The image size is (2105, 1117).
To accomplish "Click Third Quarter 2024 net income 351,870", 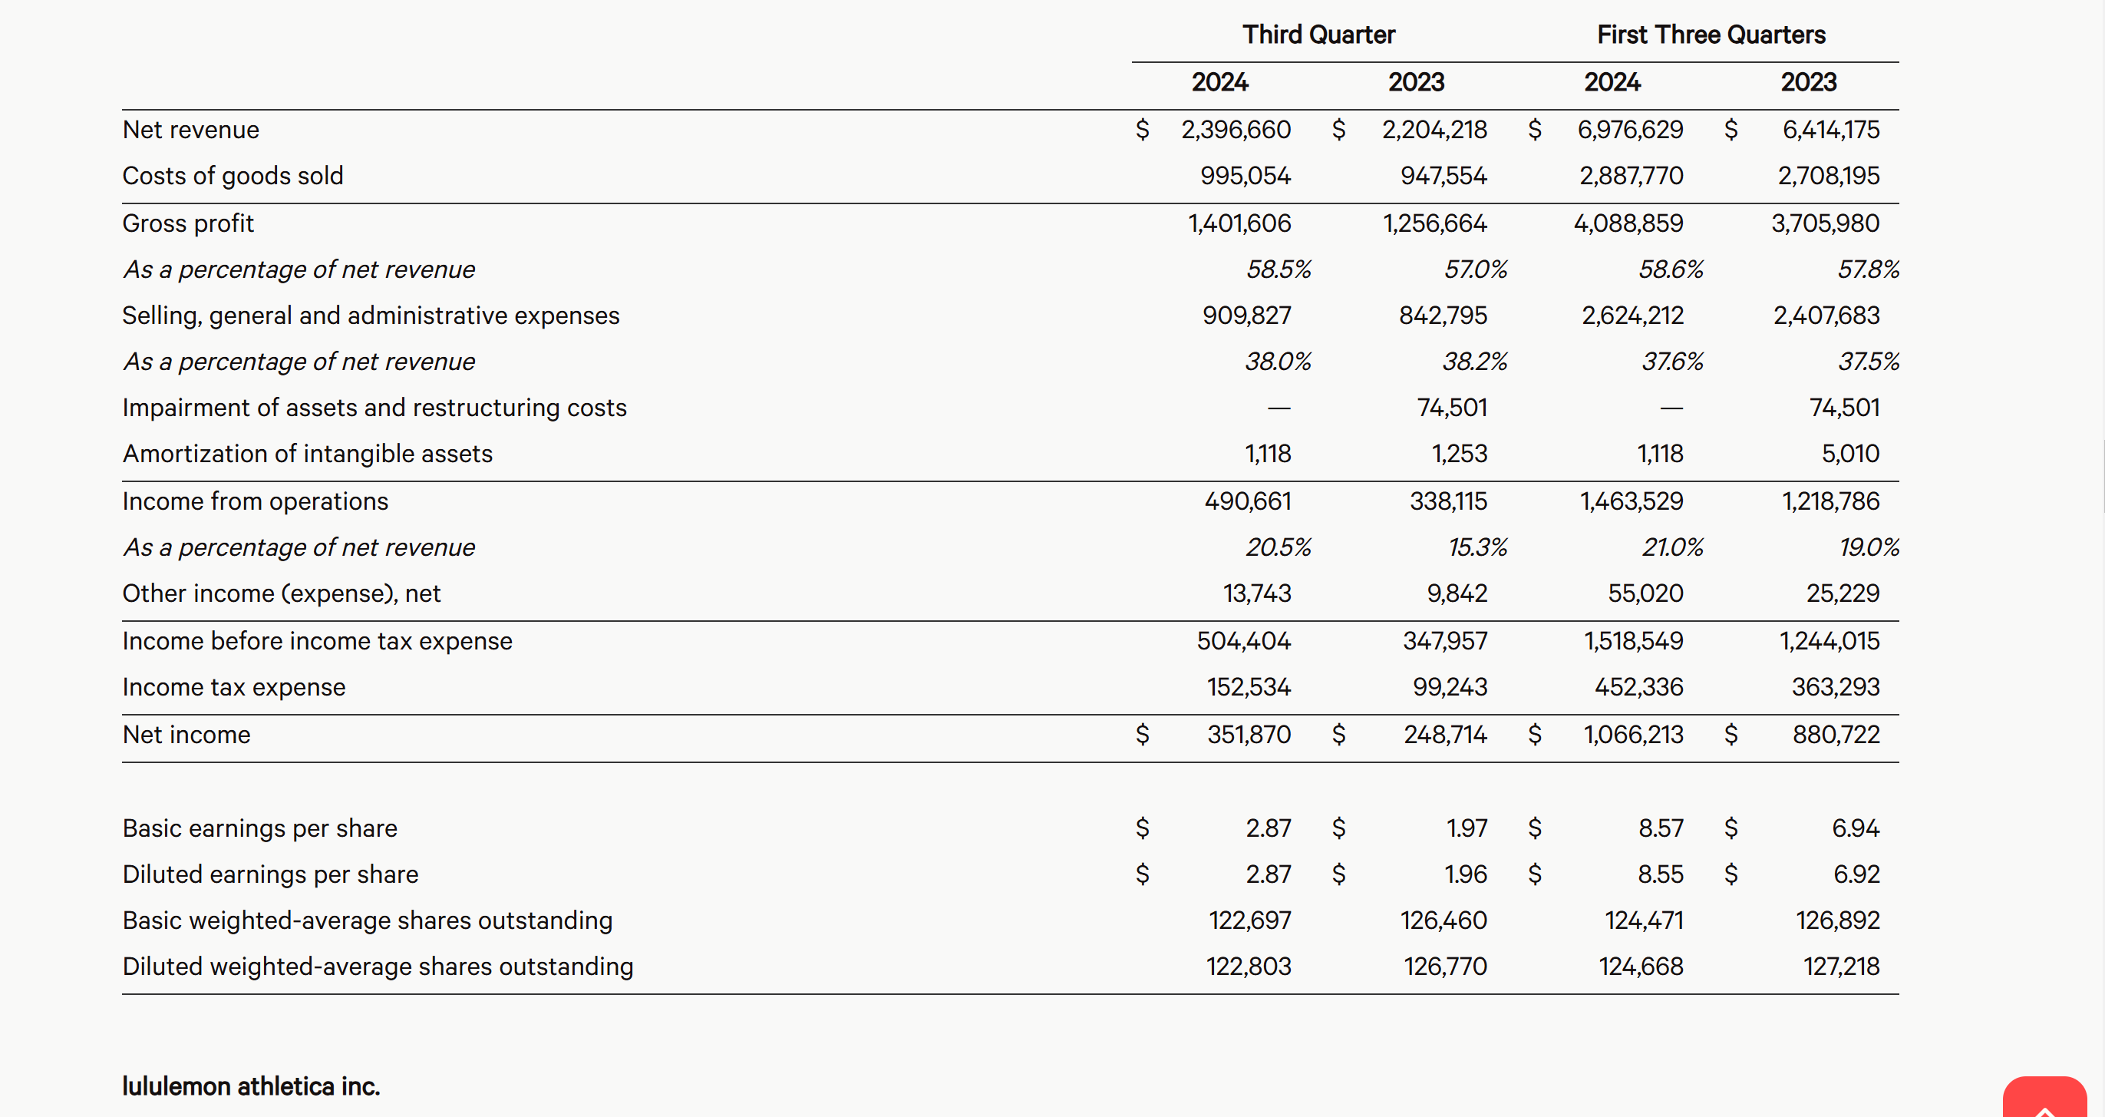I will 1249,735.
